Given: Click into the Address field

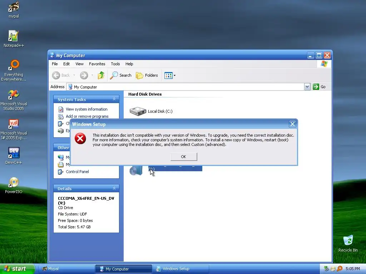Looking at the screenshot, I should [x=185, y=87].
